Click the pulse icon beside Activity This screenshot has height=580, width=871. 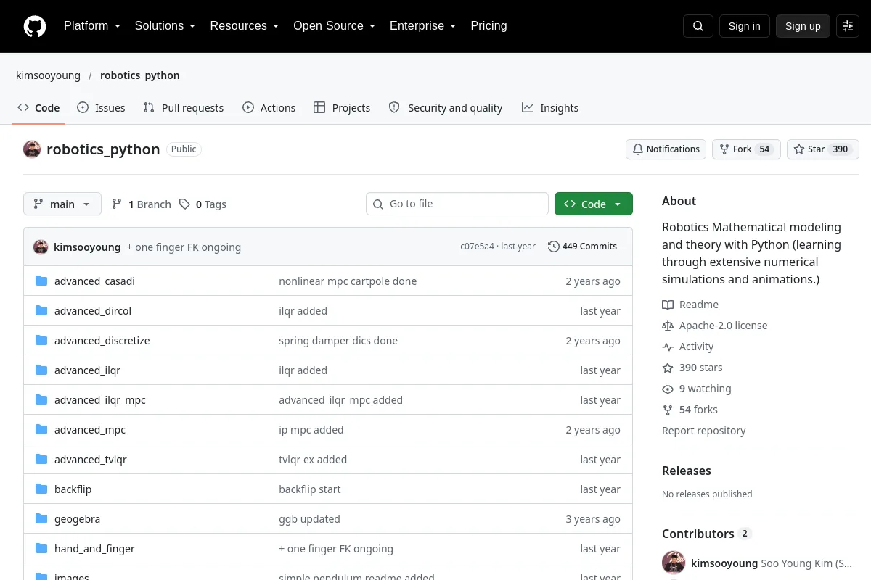tap(668, 347)
